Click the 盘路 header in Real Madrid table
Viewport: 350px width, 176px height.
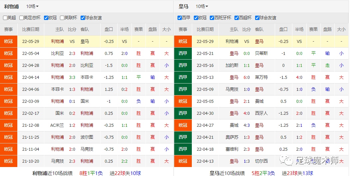coord(327,29)
